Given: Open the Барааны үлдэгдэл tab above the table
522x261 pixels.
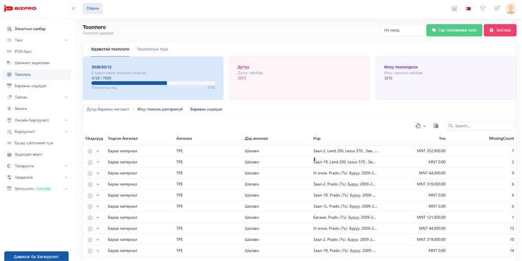Looking at the screenshot, I should (206, 109).
